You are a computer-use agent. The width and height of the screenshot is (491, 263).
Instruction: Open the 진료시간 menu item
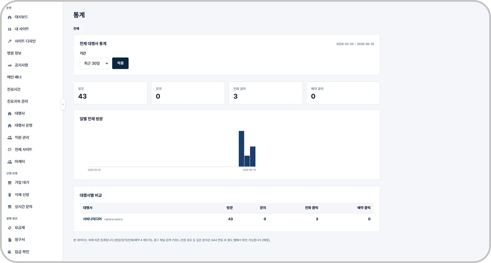(x=14, y=89)
